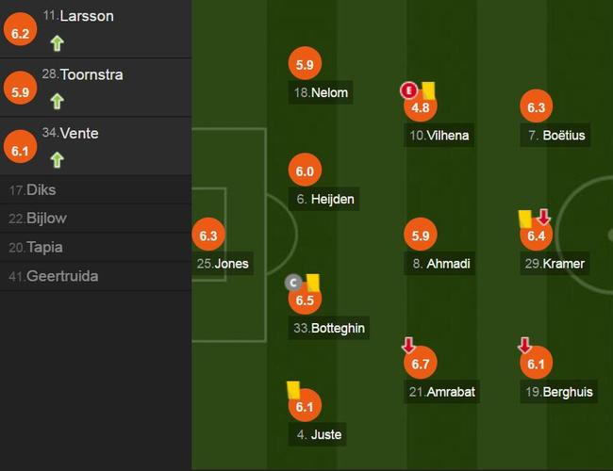Viewport: 613px width, 471px height.
Task: Click the red error icon above Vilhena
Action: coord(409,90)
